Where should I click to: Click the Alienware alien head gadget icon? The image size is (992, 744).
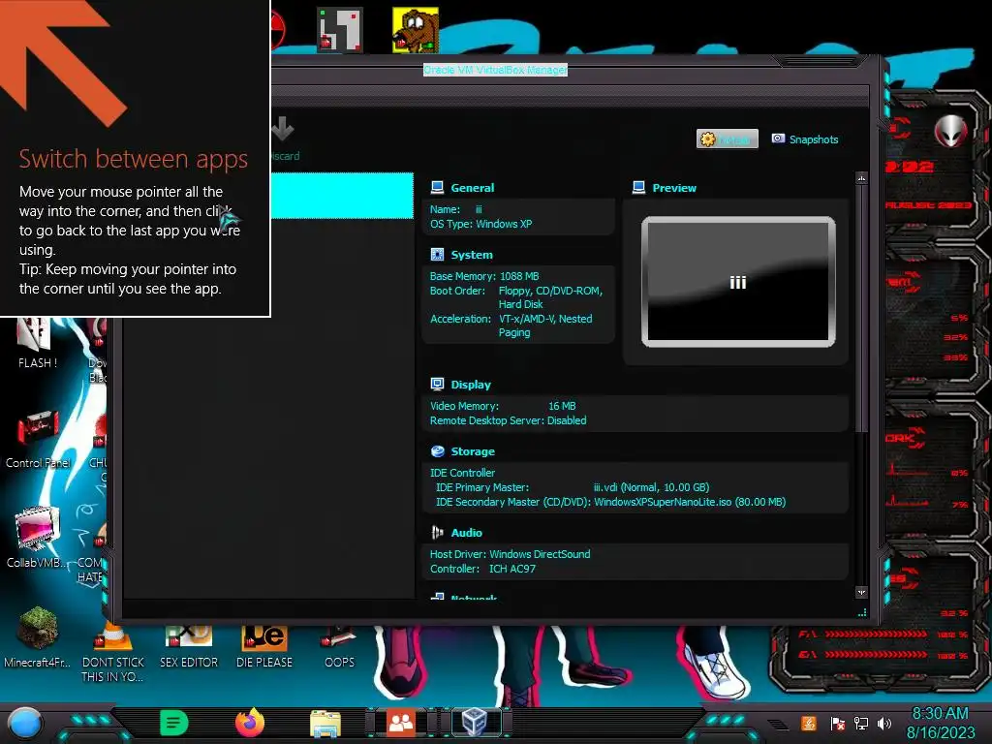point(950,131)
